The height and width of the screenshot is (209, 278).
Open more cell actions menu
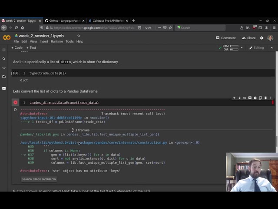271,98
